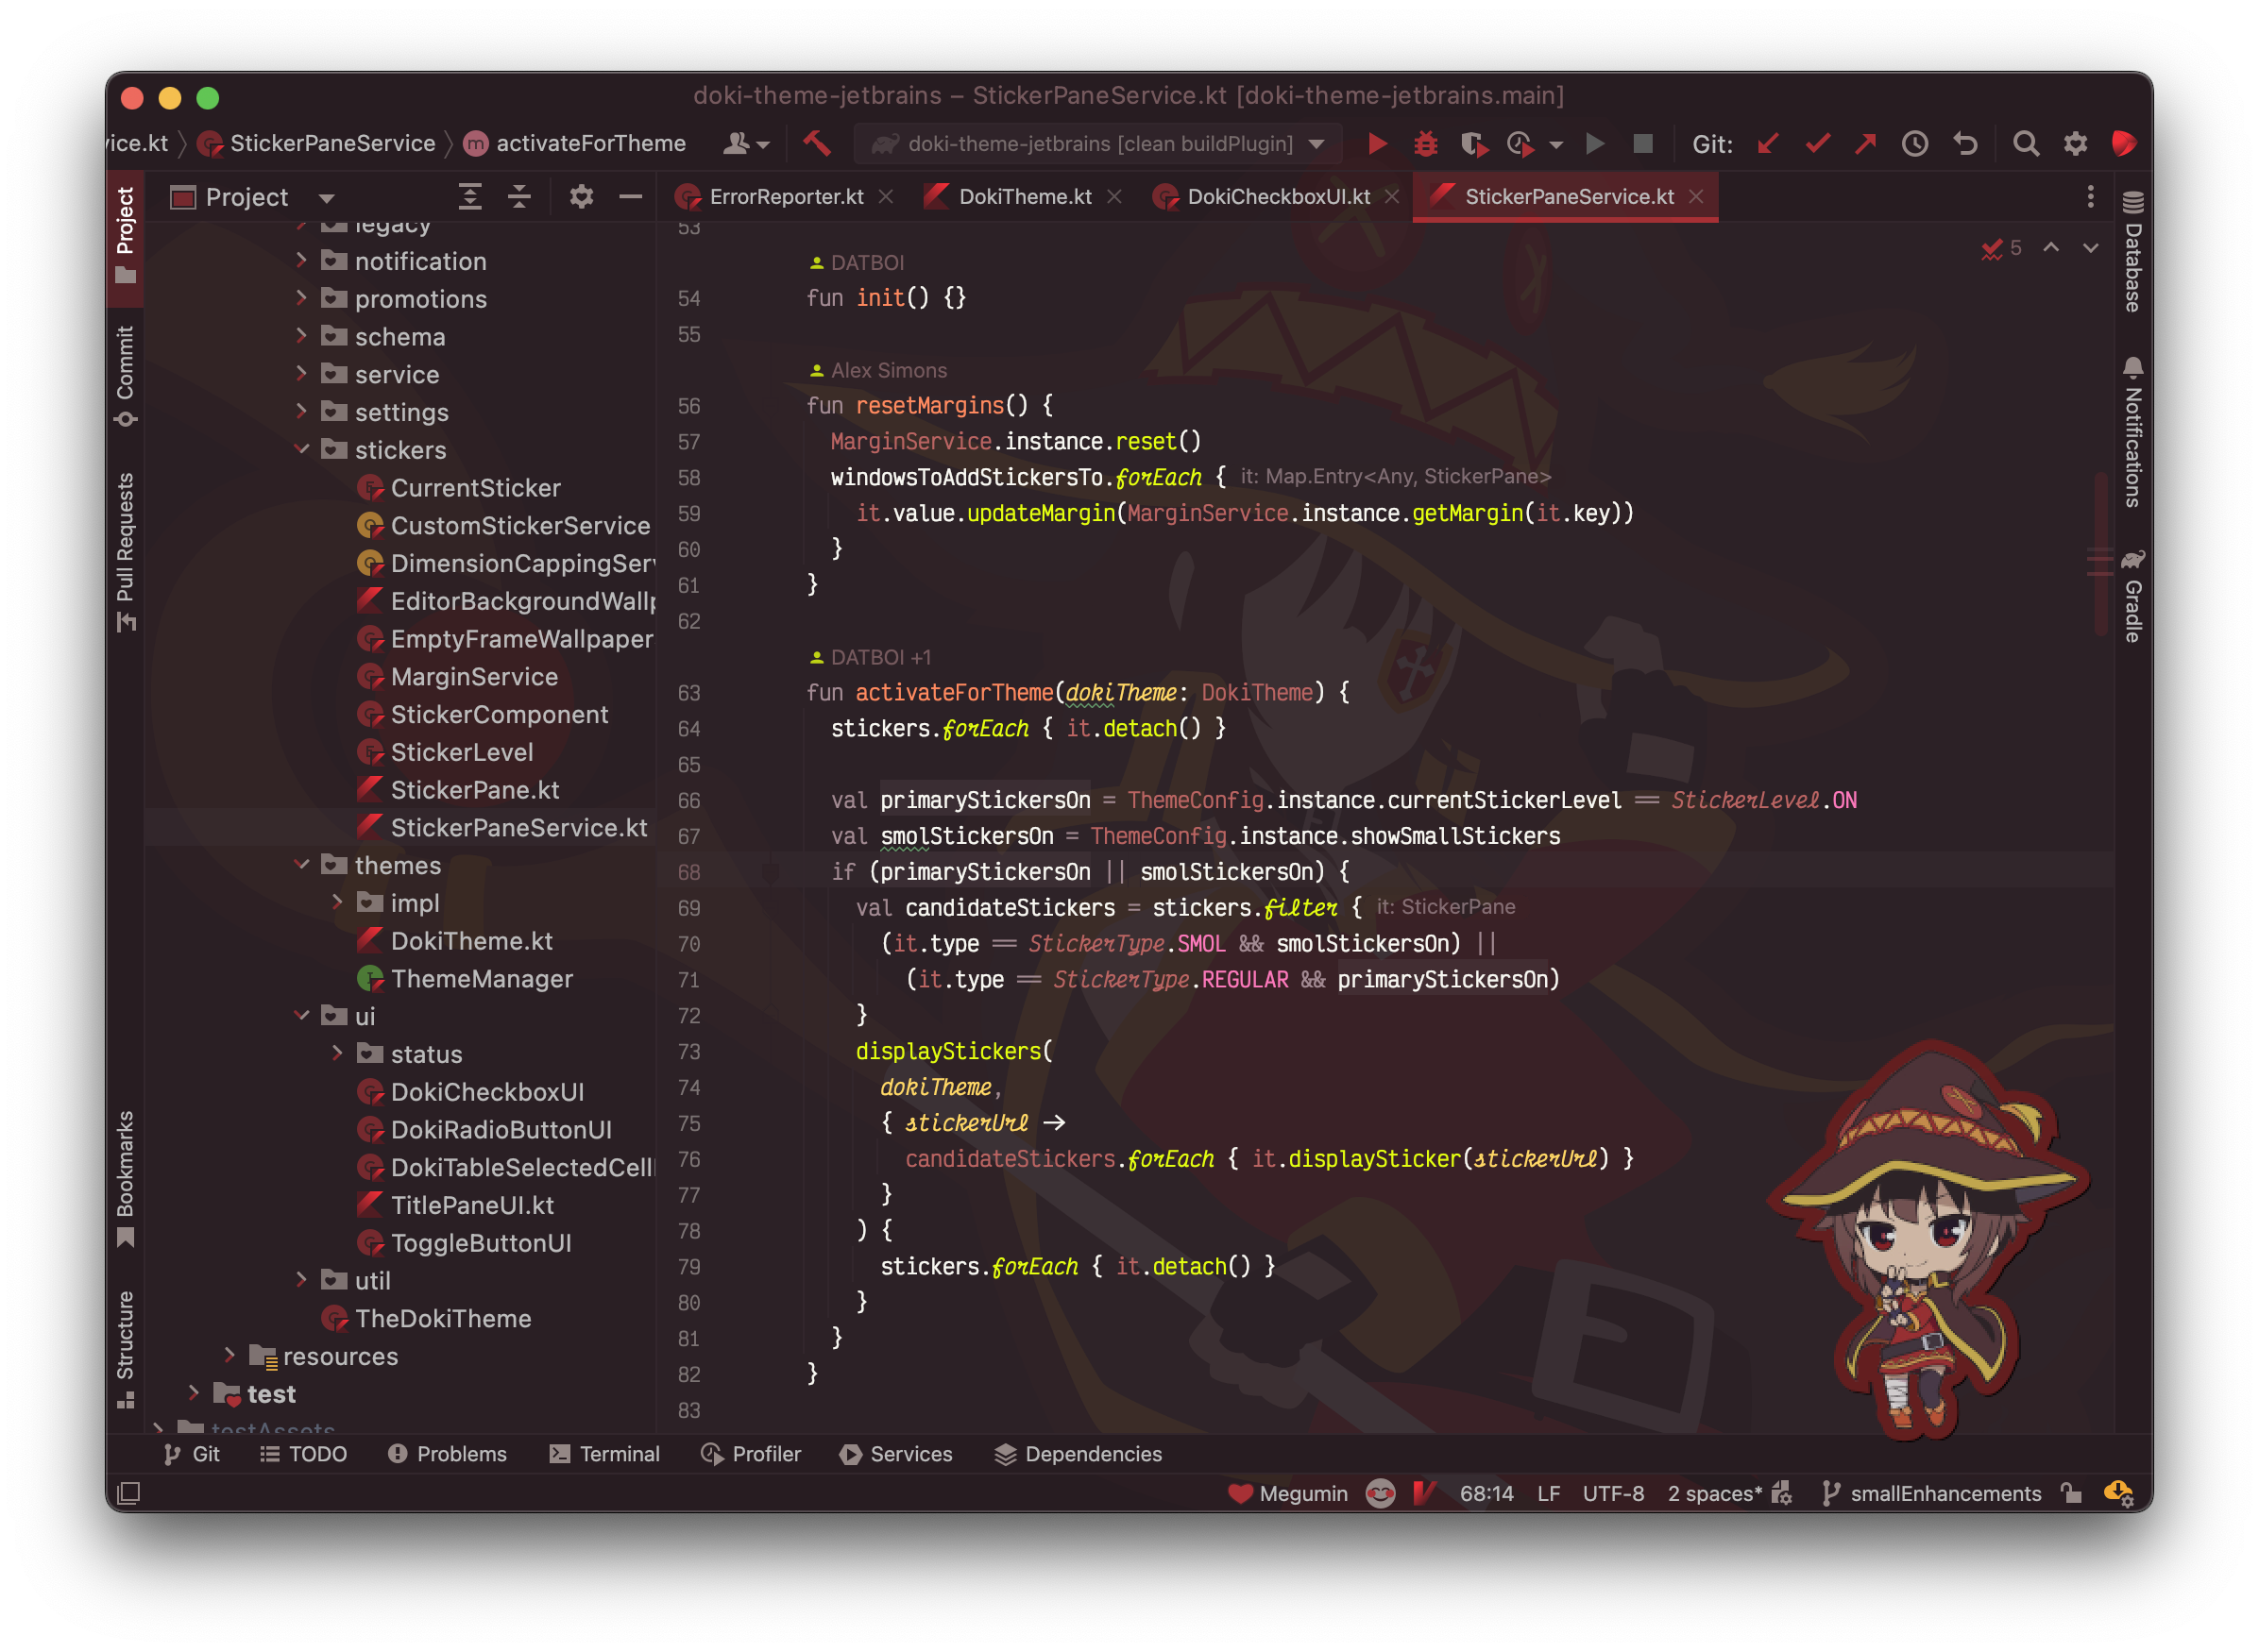Switch to ErrorReporter.kt tab
This screenshot has height=1652, width=2259.
coord(786,196)
